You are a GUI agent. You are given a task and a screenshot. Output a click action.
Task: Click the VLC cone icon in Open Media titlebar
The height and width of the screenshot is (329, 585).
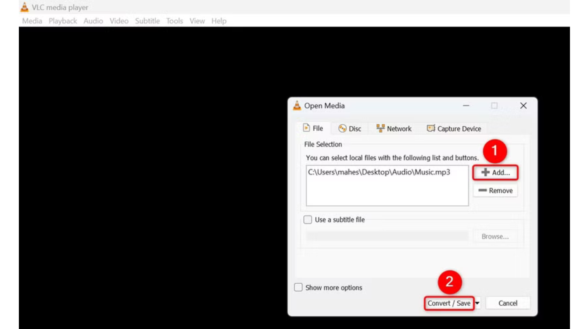pos(296,106)
